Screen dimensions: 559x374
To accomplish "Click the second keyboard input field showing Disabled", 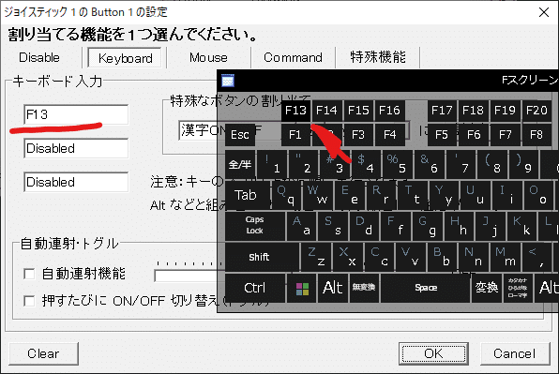I will pos(76,148).
